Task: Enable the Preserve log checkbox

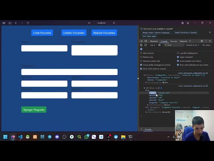Action: click(141, 57)
